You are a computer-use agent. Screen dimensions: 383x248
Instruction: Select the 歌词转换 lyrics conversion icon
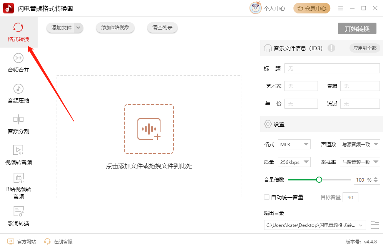(18, 212)
